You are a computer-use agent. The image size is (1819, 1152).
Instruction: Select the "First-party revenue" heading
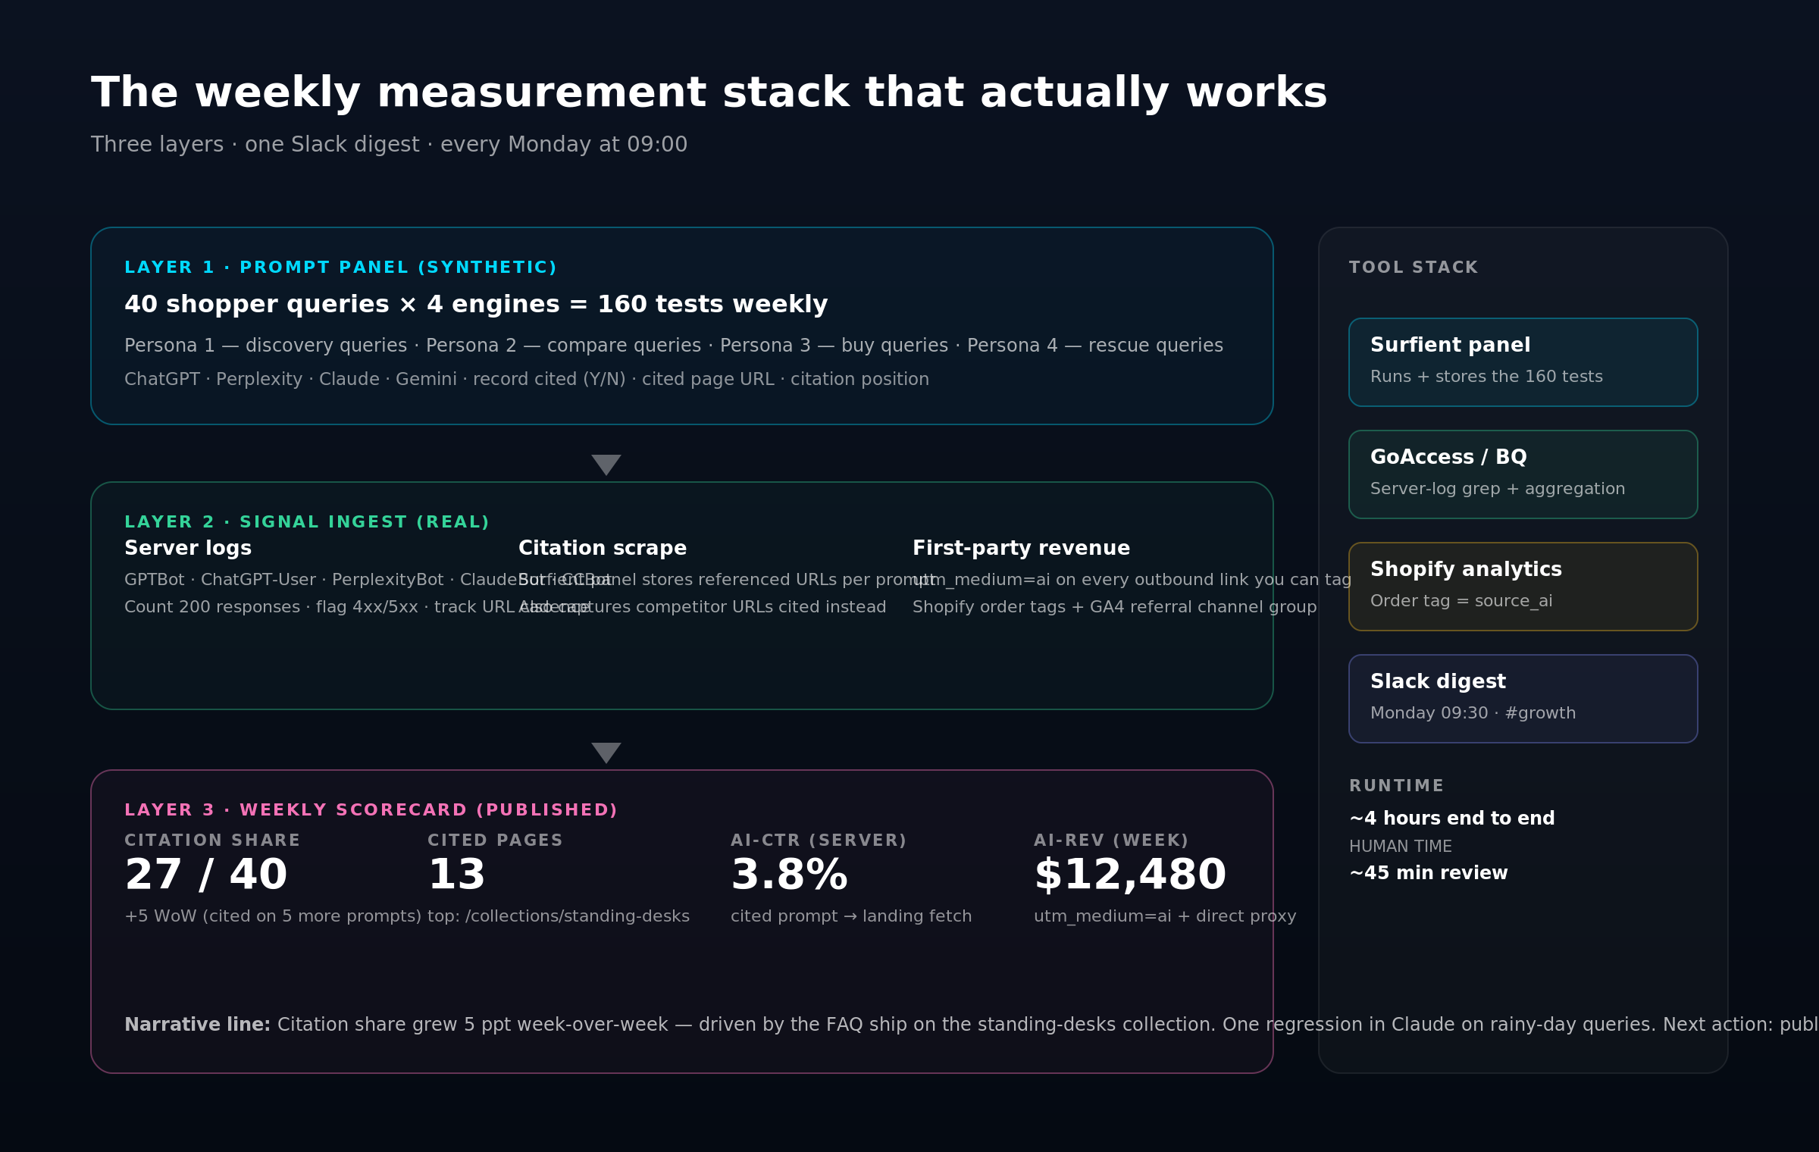1021,549
